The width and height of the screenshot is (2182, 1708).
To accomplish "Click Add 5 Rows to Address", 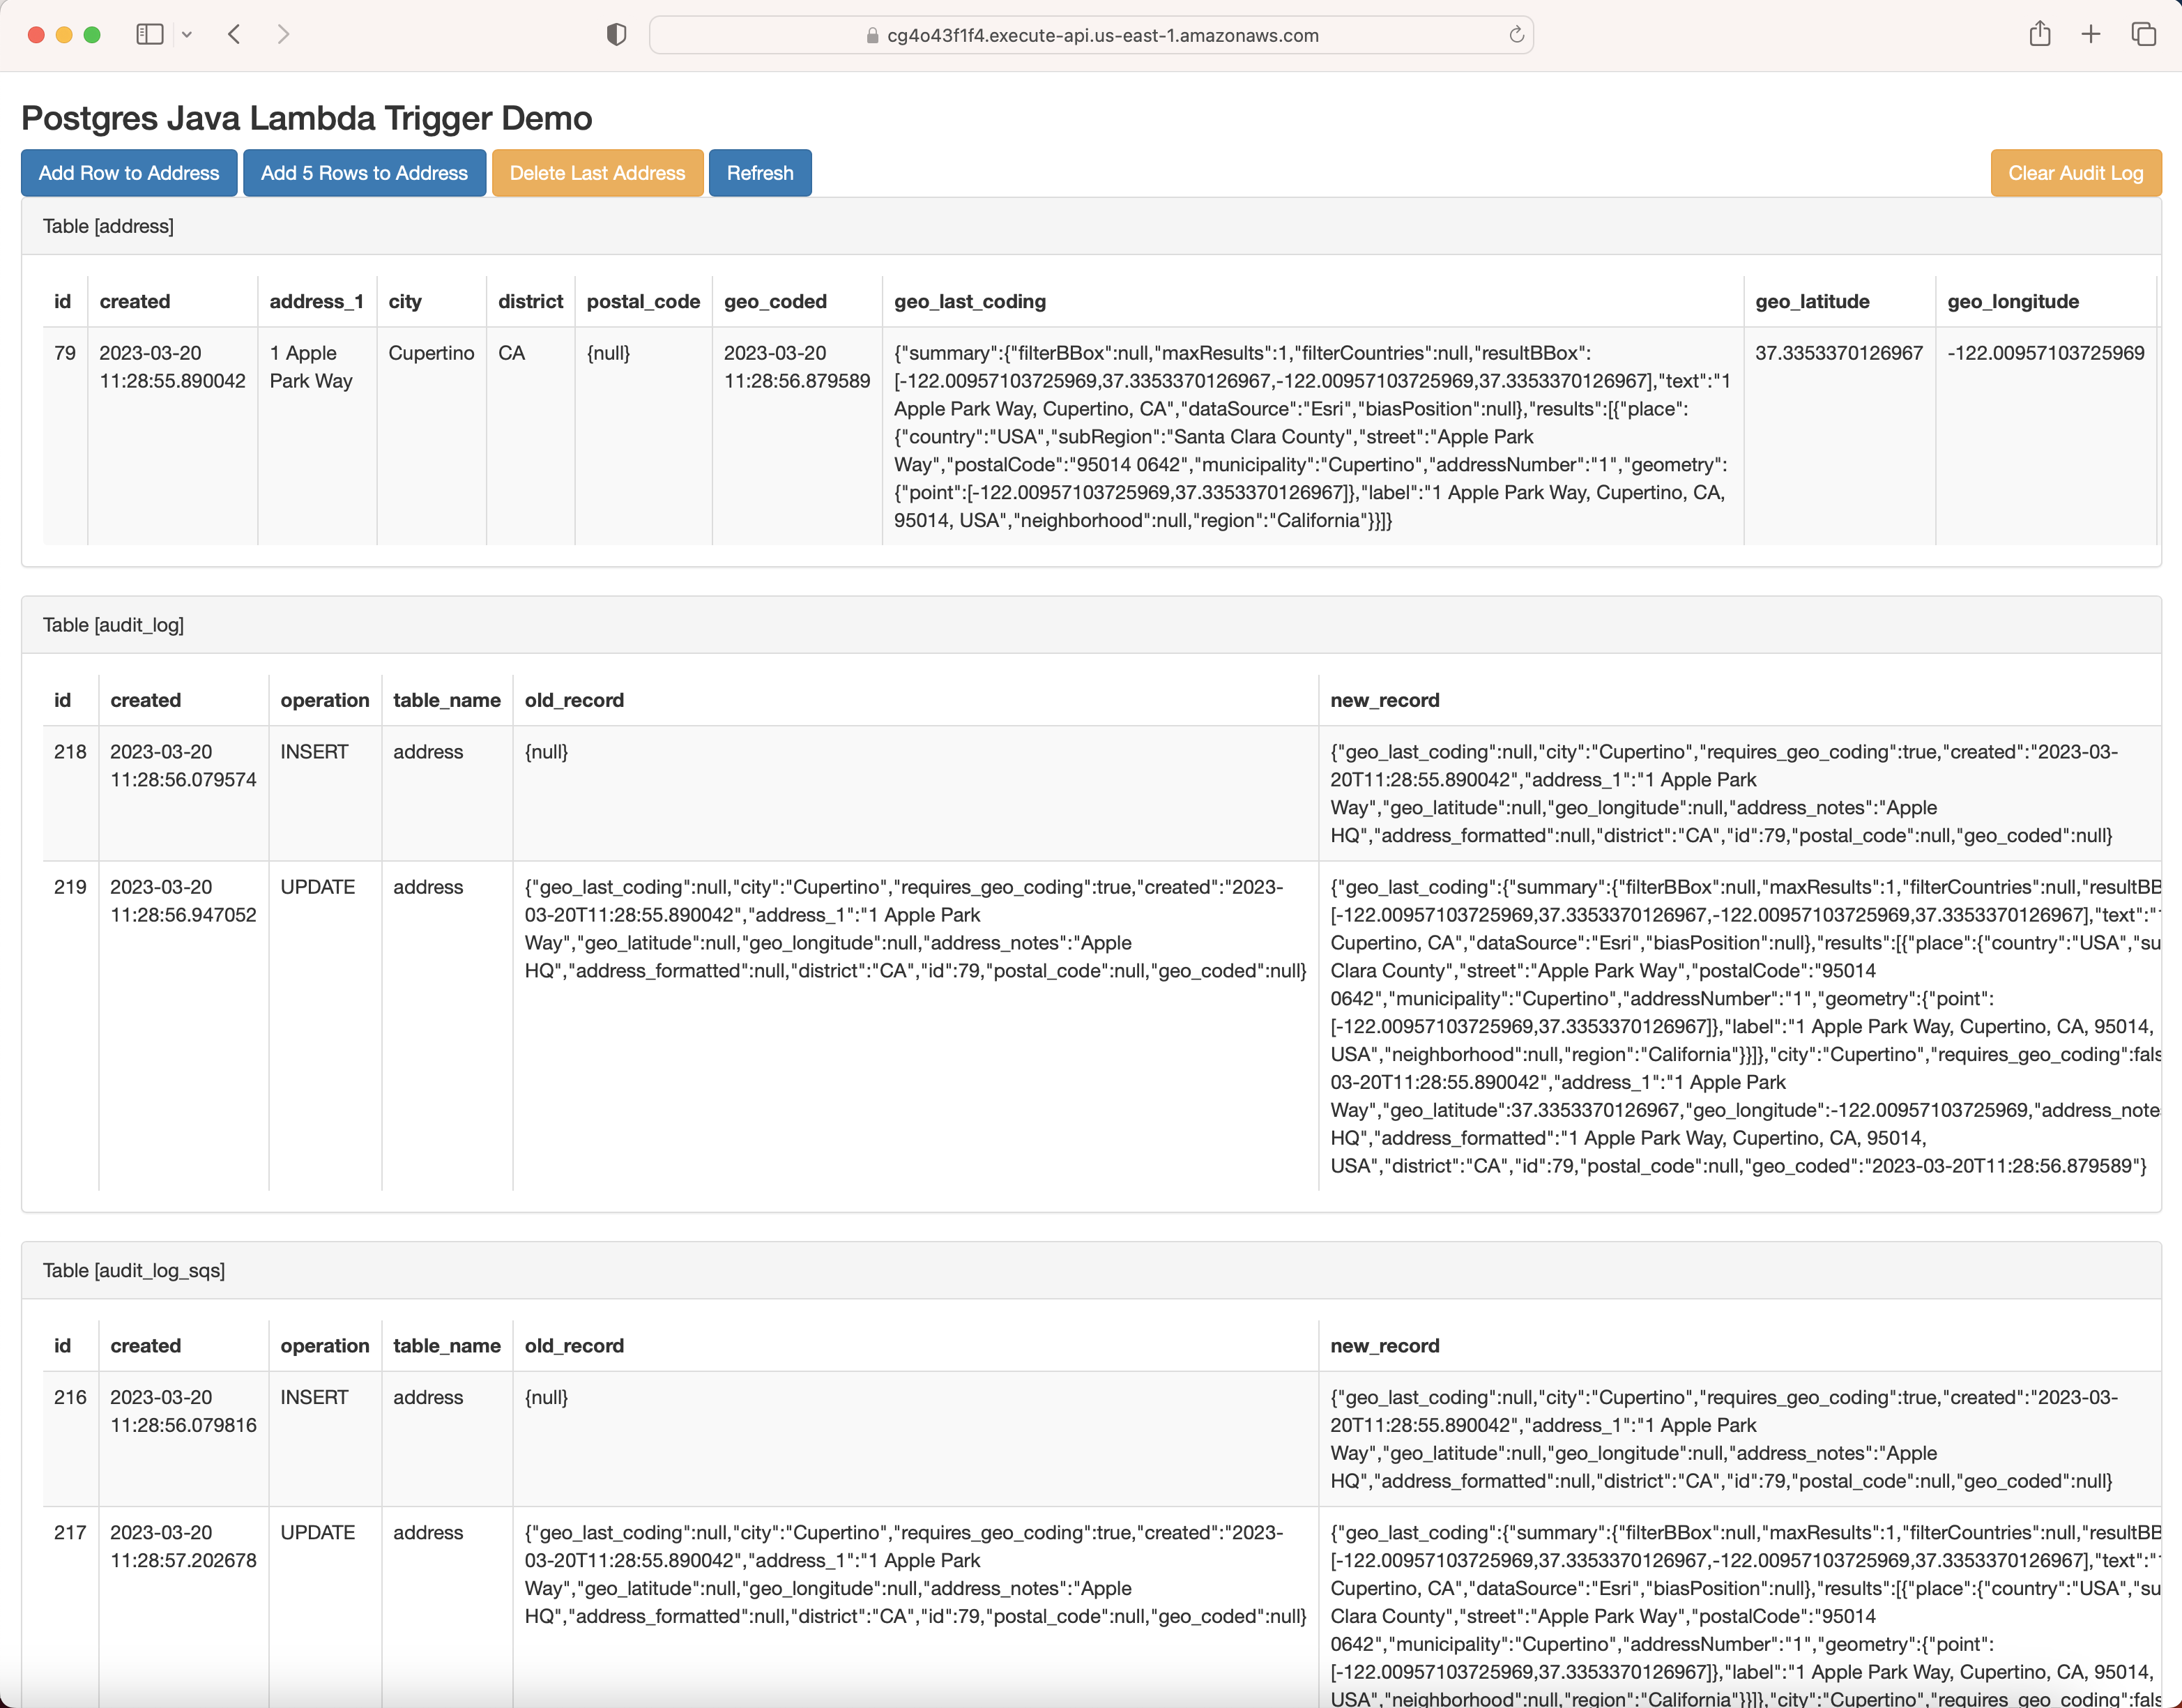I will click(x=364, y=172).
